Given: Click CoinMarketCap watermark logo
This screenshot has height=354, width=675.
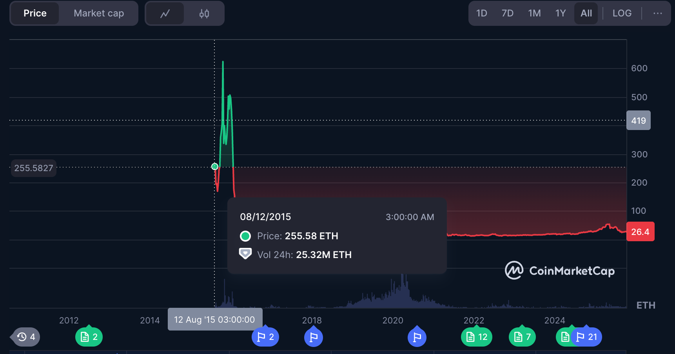Looking at the screenshot, I should coord(560,271).
